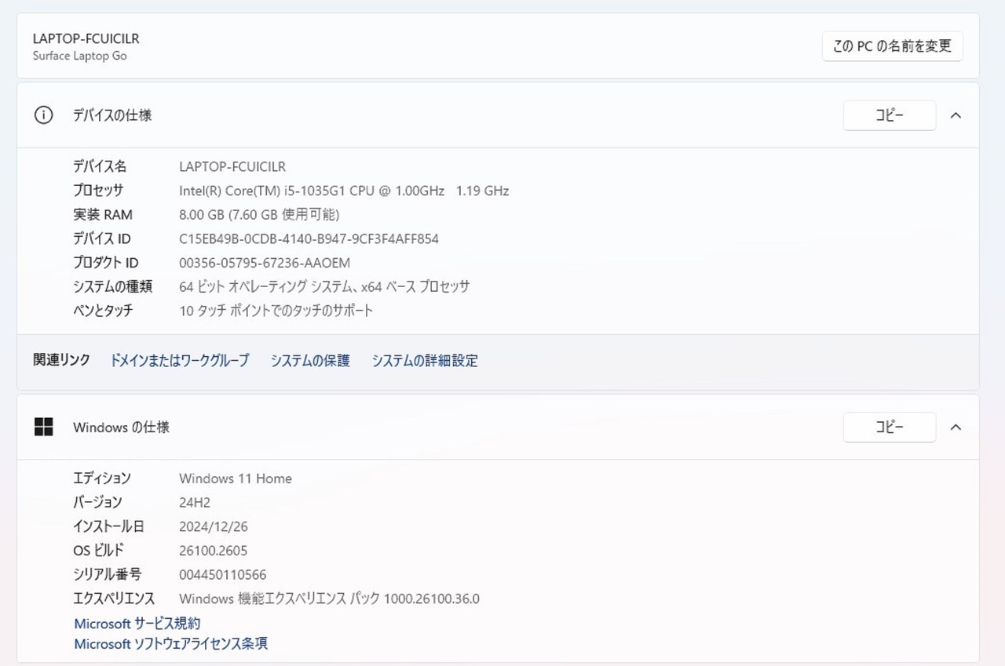The height and width of the screenshot is (666, 1005).
Task: Copy Windows specifications with コピー button
Action: click(x=890, y=428)
